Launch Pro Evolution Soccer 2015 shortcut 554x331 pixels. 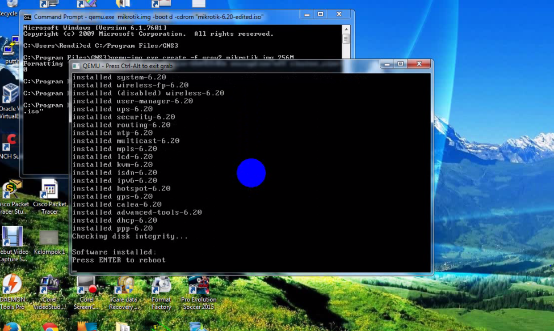(199, 293)
